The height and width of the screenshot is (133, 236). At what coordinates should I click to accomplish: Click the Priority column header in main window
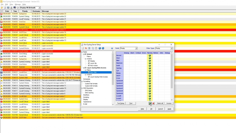tap(25, 11)
